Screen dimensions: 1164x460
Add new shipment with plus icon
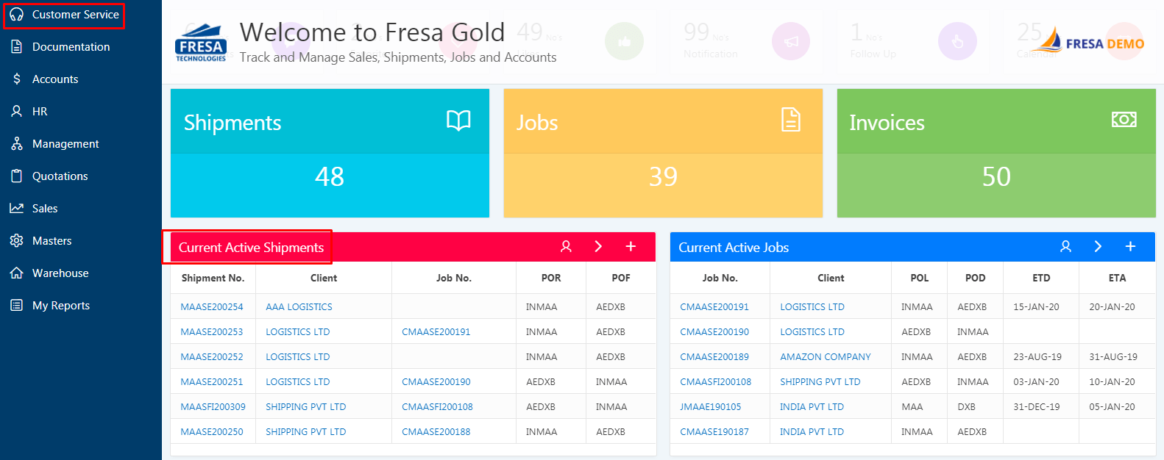point(631,247)
